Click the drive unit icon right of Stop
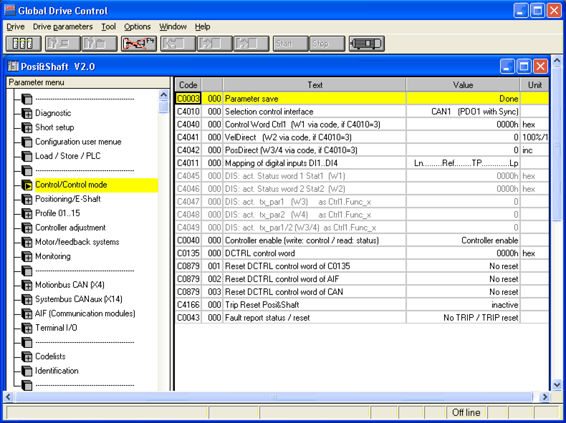The width and height of the screenshot is (566, 423). [366, 44]
